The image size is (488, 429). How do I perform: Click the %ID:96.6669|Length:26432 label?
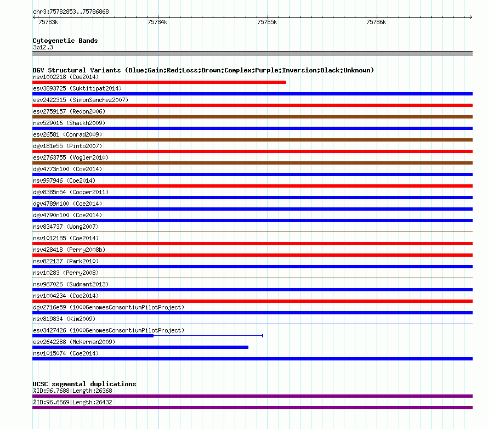click(72, 402)
